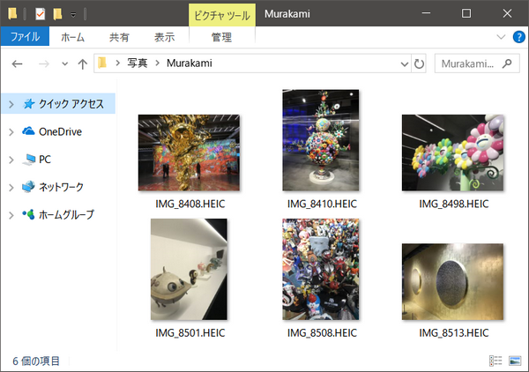Click the Properties quick access toolbar icon
Image resolution: width=529 pixels, height=372 pixels.
41,14
